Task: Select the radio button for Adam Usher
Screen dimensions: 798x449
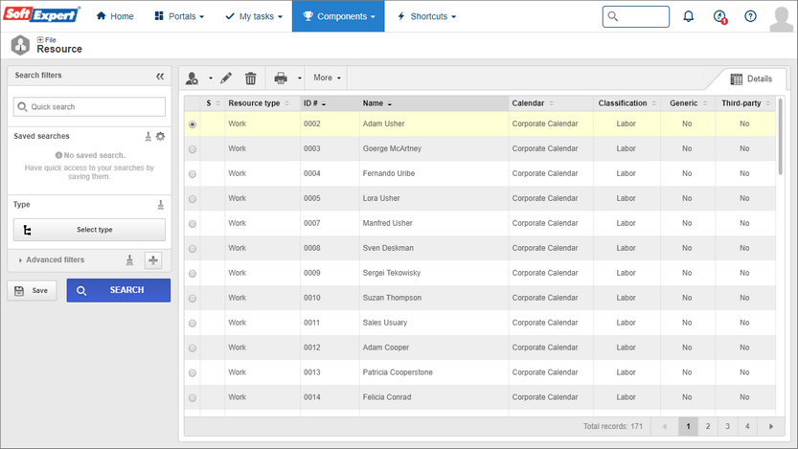Action: (193, 124)
